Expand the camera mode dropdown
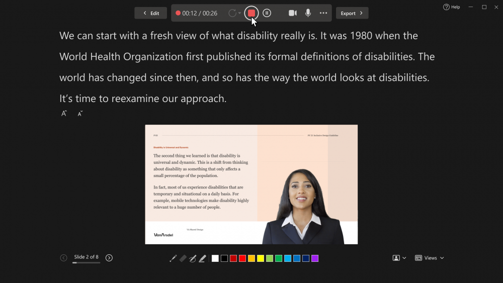The width and height of the screenshot is (503, 283). pyautogui.click(x=399, y=258)
